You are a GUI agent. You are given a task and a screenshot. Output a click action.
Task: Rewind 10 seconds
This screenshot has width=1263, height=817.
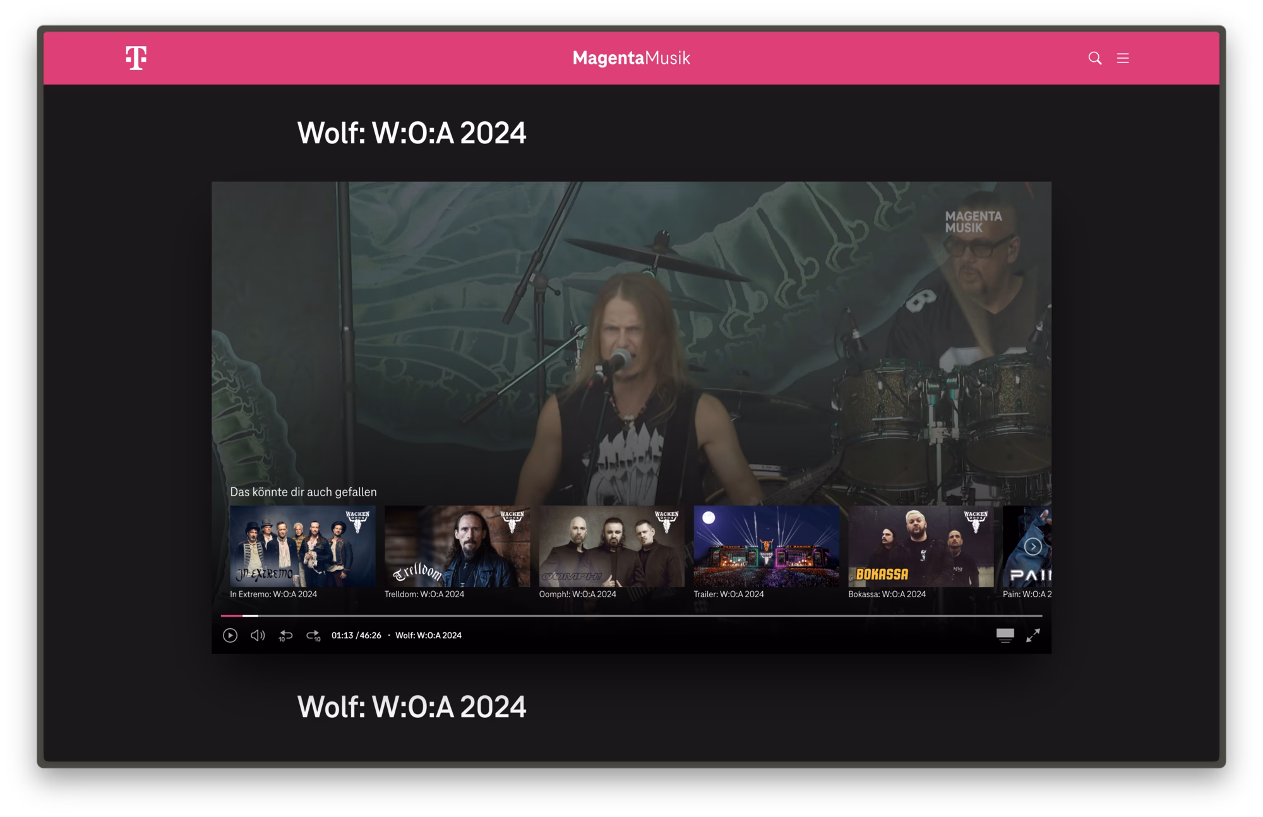click(x=285, y=636)
